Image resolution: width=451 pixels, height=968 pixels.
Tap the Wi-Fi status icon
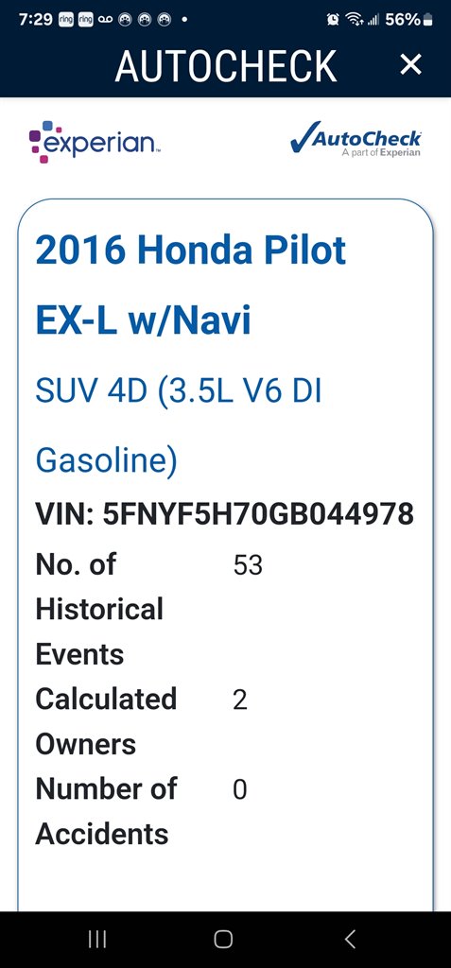tap(354, 20)
